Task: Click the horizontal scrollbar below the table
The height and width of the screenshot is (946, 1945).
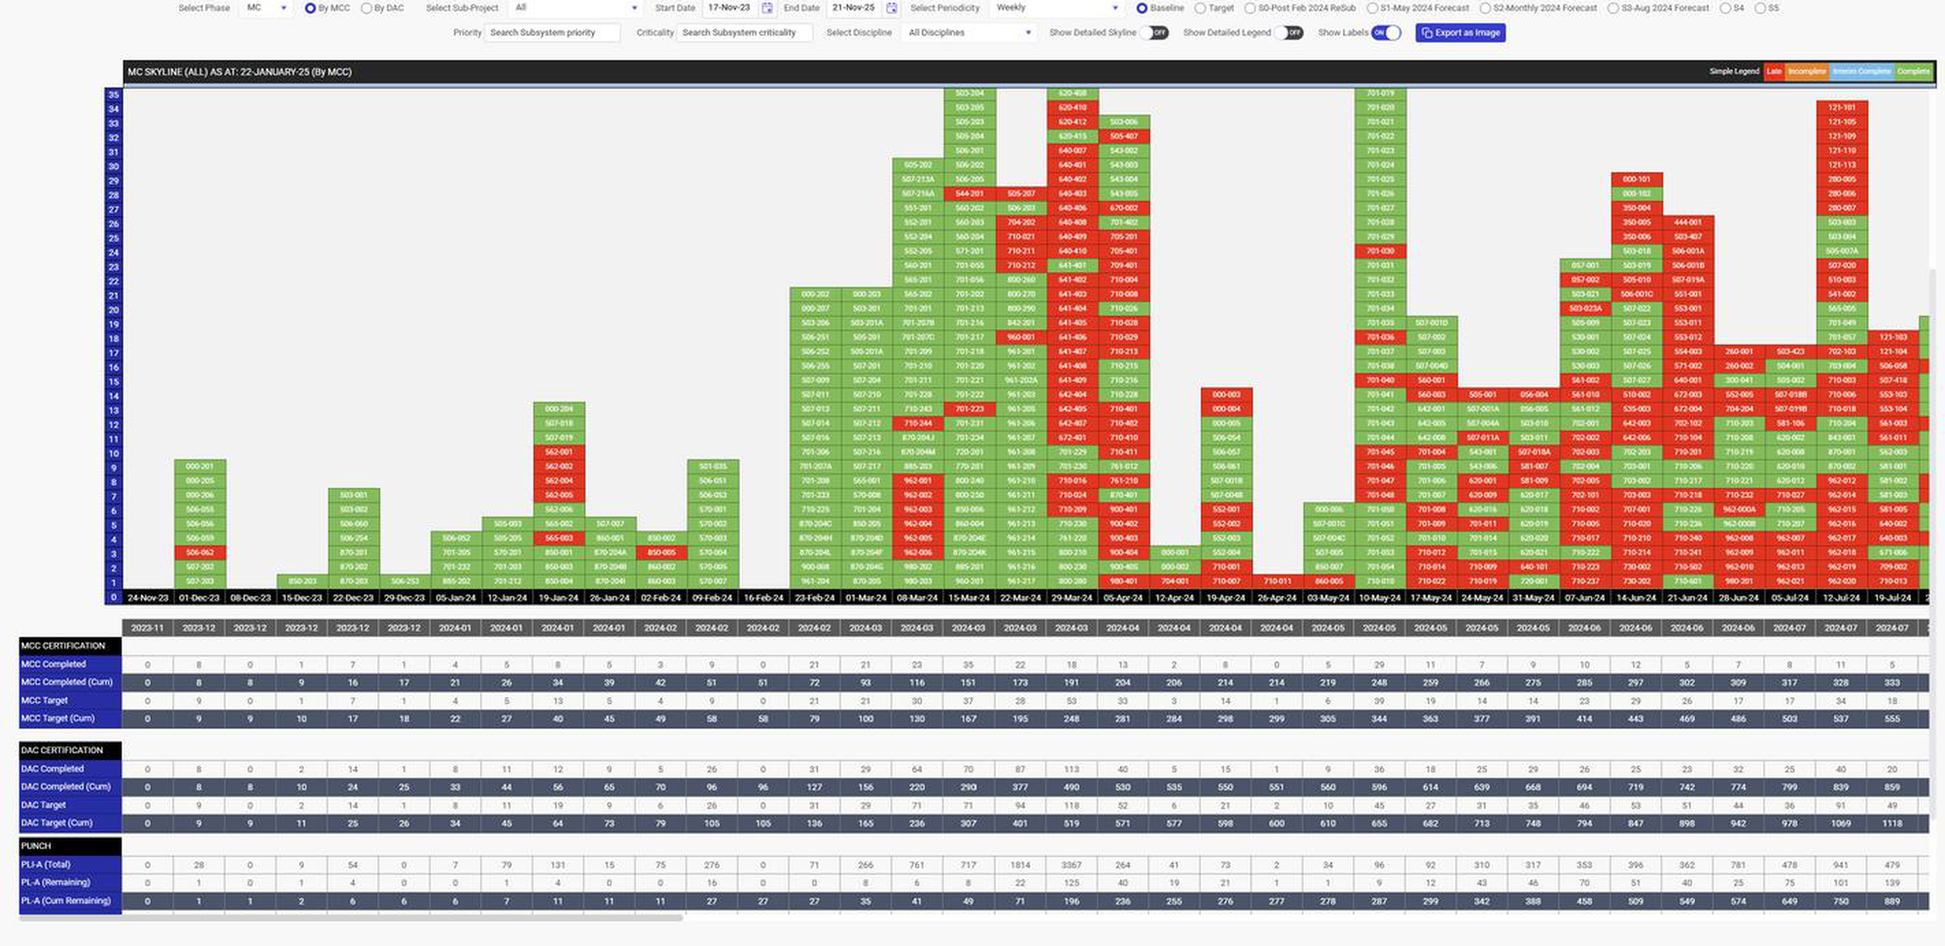Action: [351, 918]
